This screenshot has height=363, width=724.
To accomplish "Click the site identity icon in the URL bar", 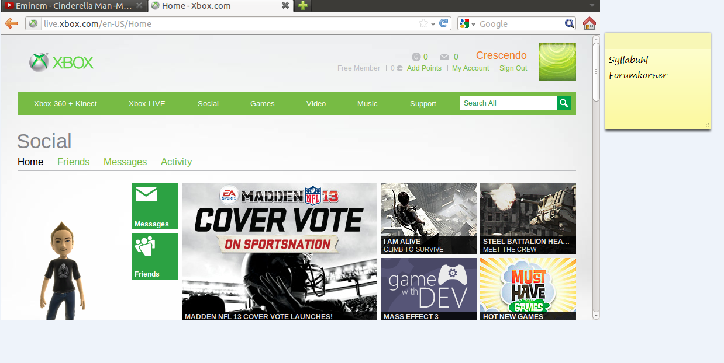I will (33, 23).
